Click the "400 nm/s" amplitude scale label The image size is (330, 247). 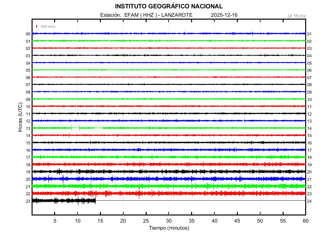[x=48, y=26]
